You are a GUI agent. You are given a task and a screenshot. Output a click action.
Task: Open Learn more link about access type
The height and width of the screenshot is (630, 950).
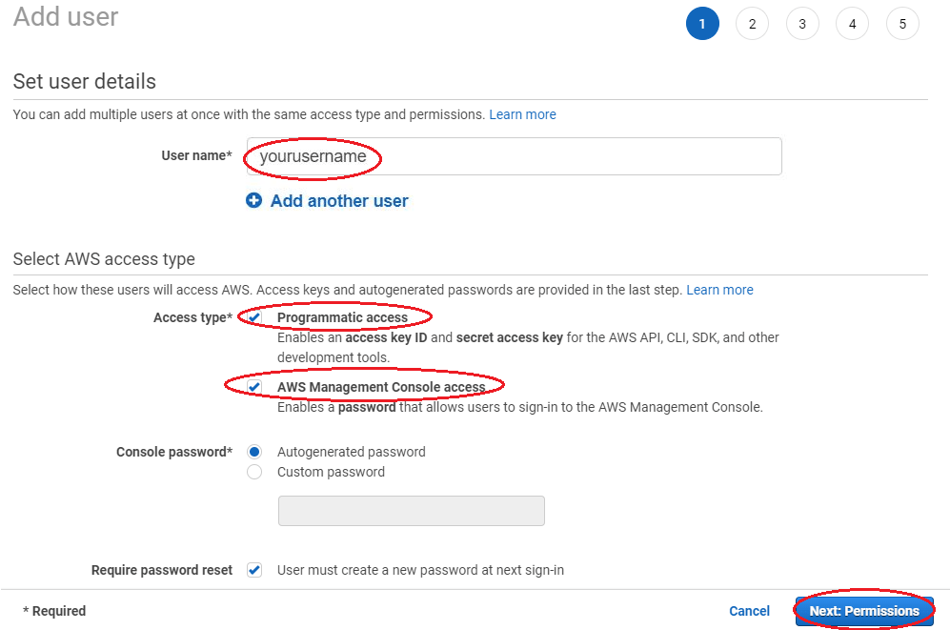[719, 290]
